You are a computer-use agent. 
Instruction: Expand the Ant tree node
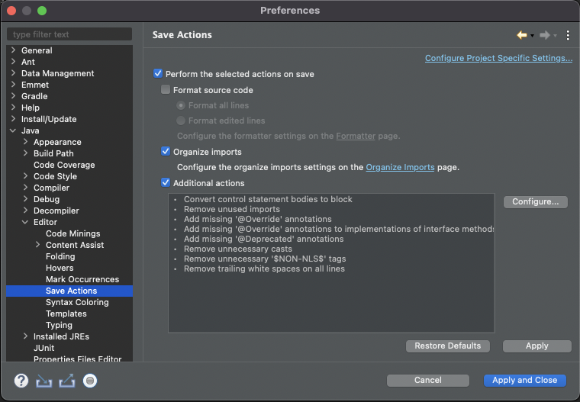[13, 62]
